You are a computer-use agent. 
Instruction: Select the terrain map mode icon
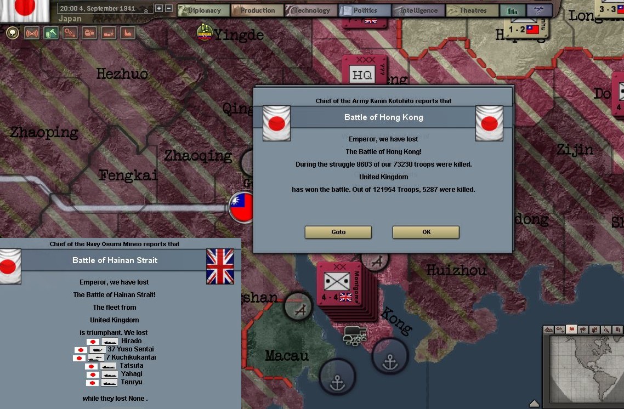pyautogui.click(x=548, y=330)
